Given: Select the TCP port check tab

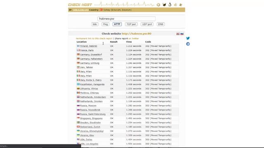Looking at the screenshot, I should 131,24.
